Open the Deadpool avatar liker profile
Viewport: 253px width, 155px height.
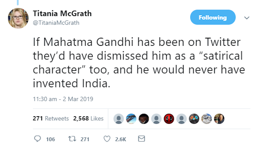[x=169, y=119]
